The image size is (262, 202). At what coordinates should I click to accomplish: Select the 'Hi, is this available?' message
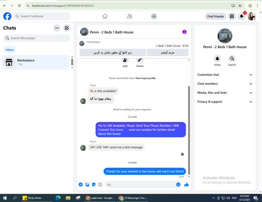(x=103, y=91)
